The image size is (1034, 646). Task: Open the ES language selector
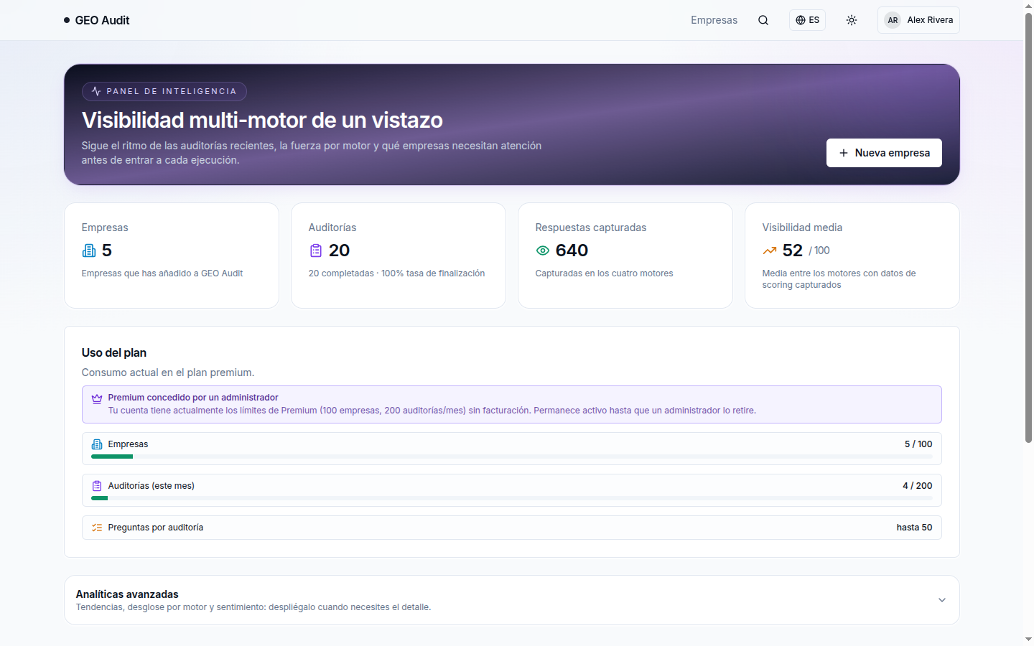pyautogui.click(x=807, y=20)
